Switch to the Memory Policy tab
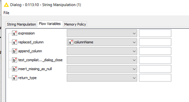 click(75, 24)
